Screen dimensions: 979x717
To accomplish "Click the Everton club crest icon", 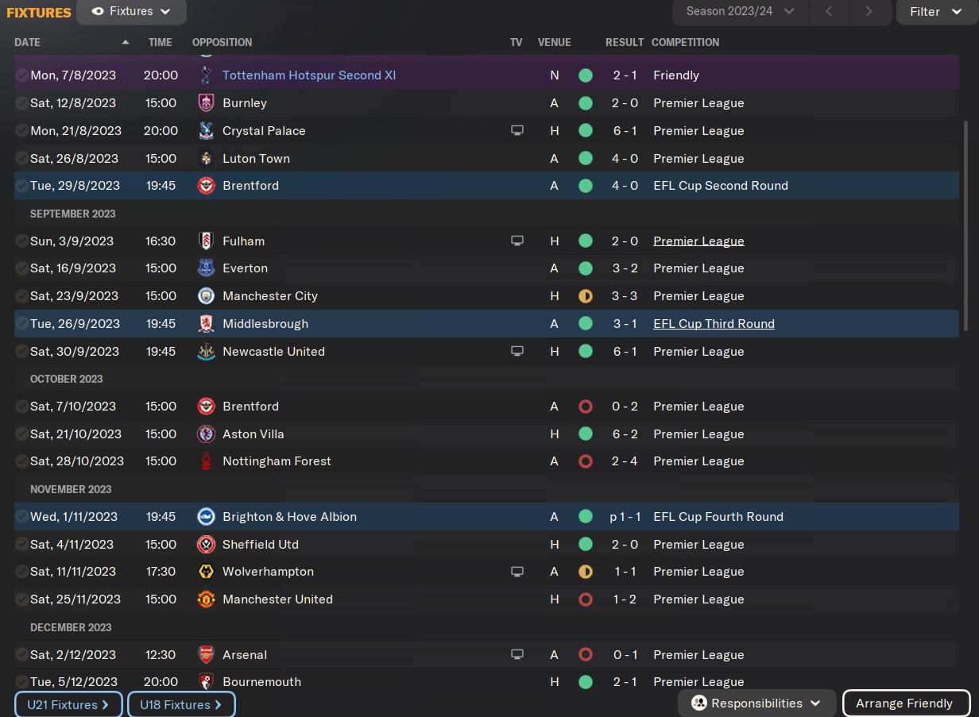I will (x=206, y=268).
